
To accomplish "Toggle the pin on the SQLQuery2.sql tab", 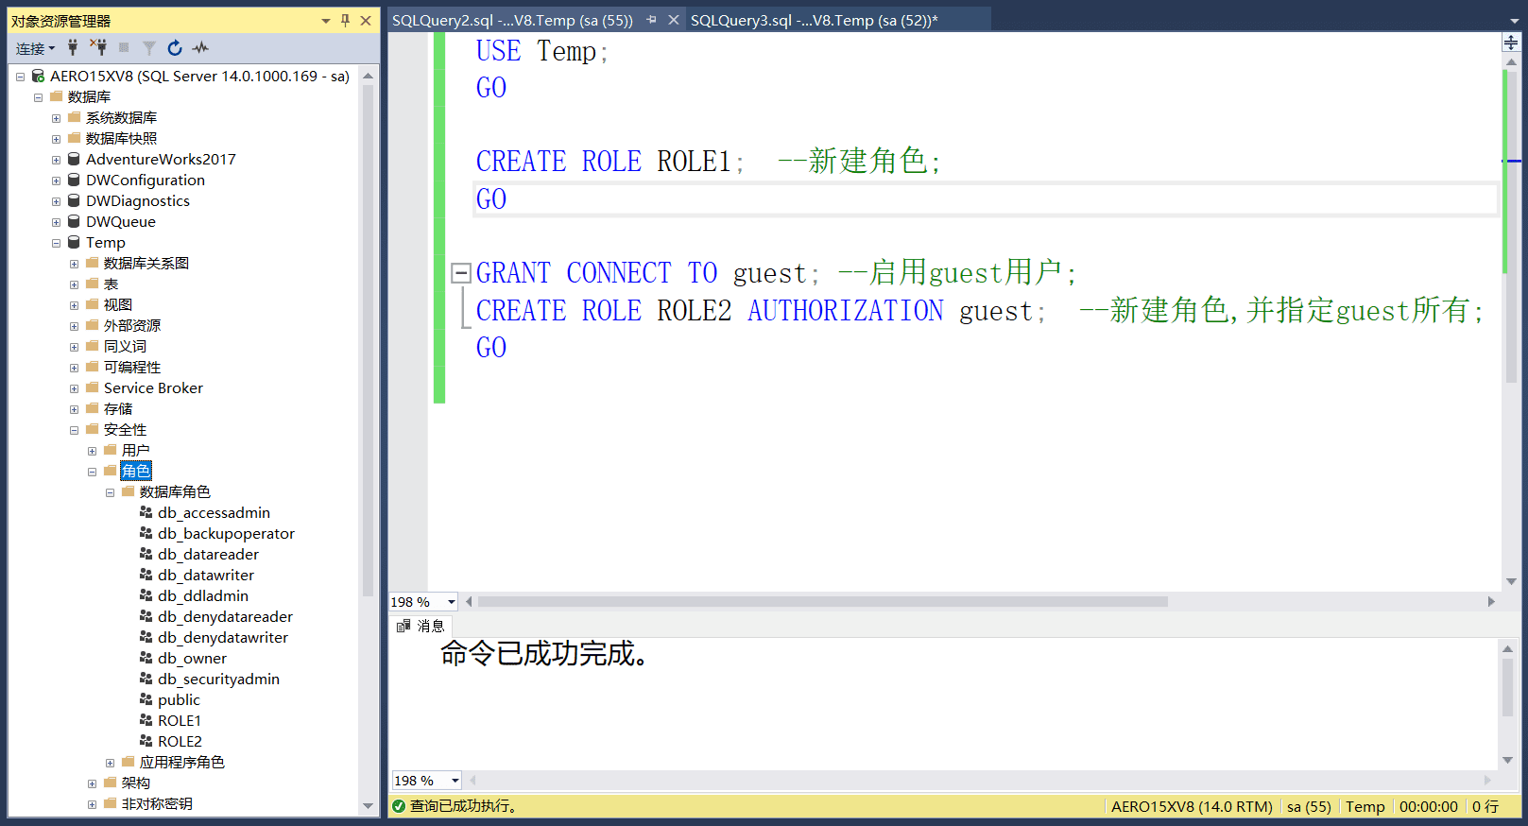I will 651,20.
